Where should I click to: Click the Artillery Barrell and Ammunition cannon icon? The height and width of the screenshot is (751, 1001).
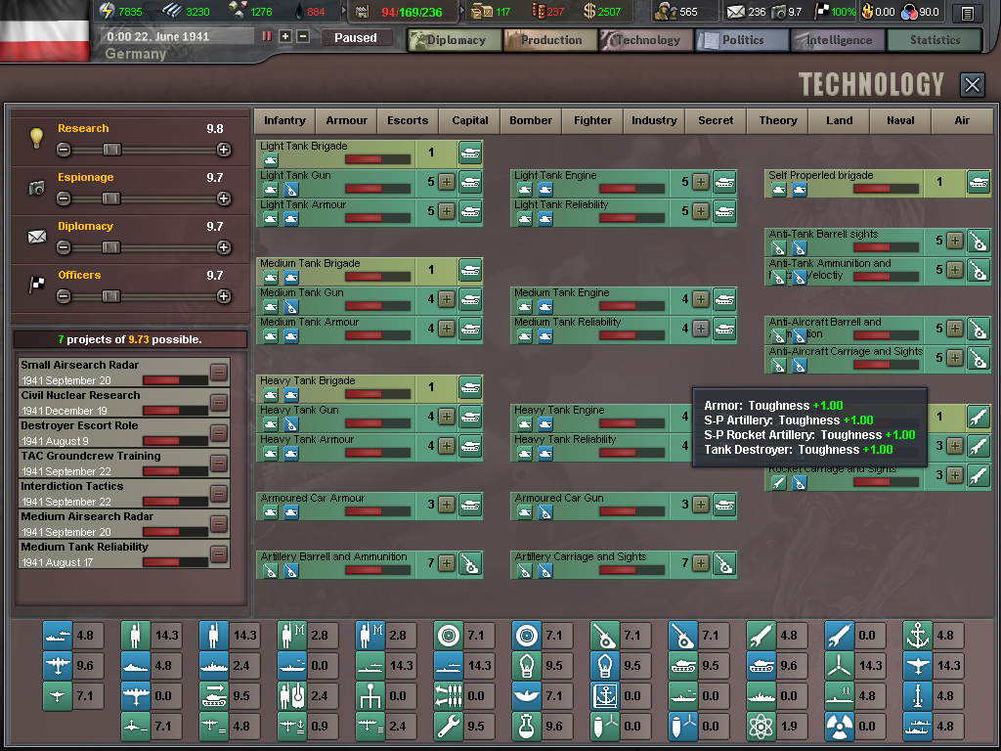(470, 563)
